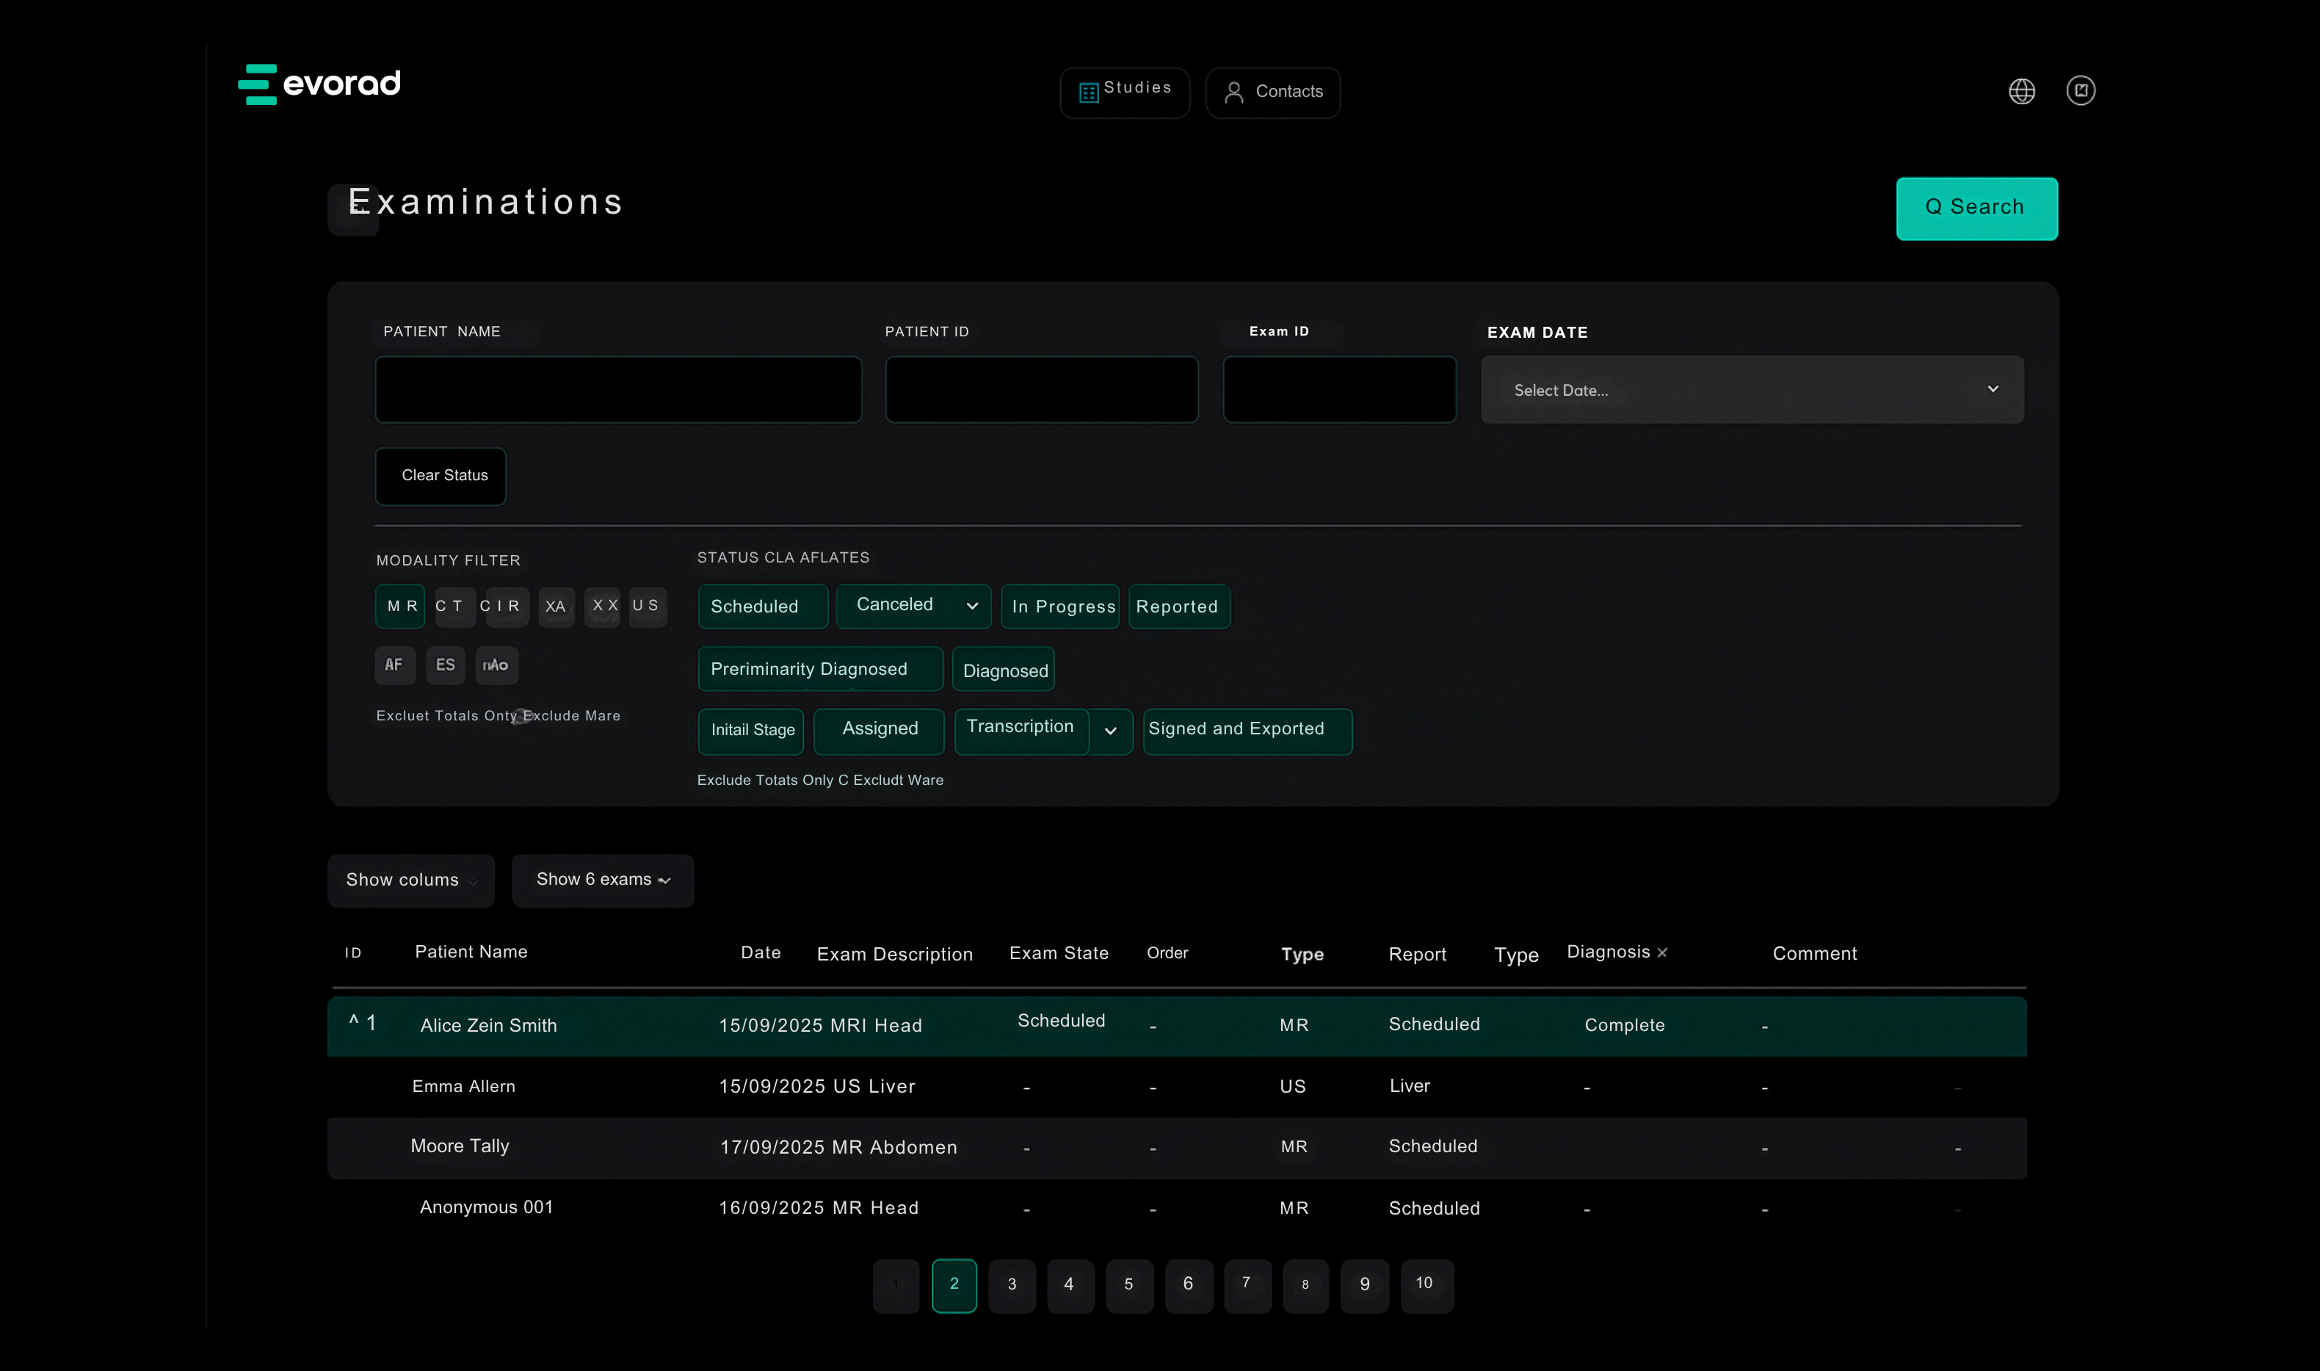2320x1371 pixels.
Task: Open the Contacts section
Action: click(1272, 92)
